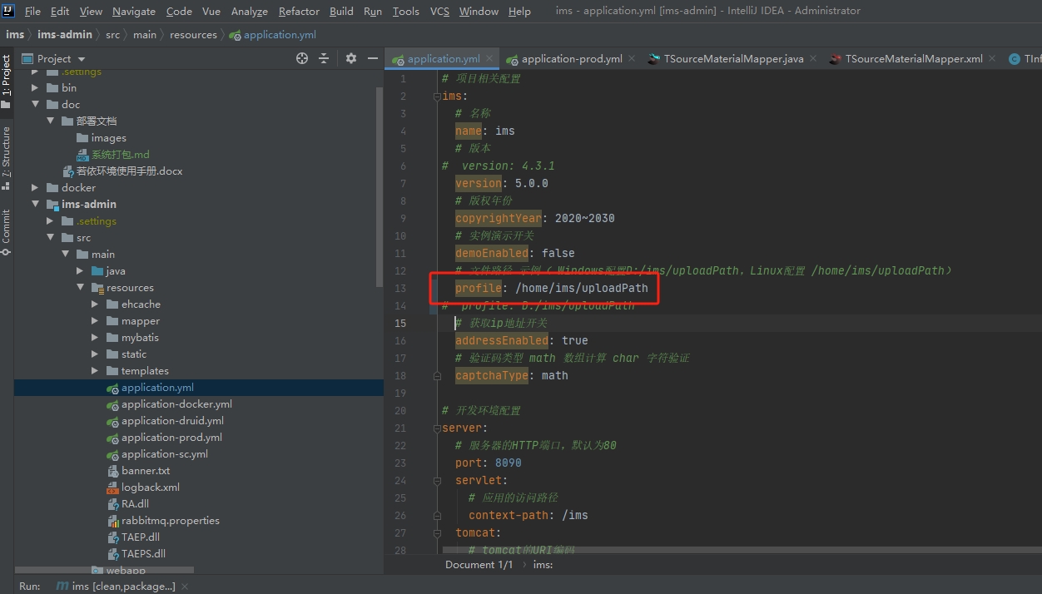Collapse the ims-admin module folder

point(36,205)
